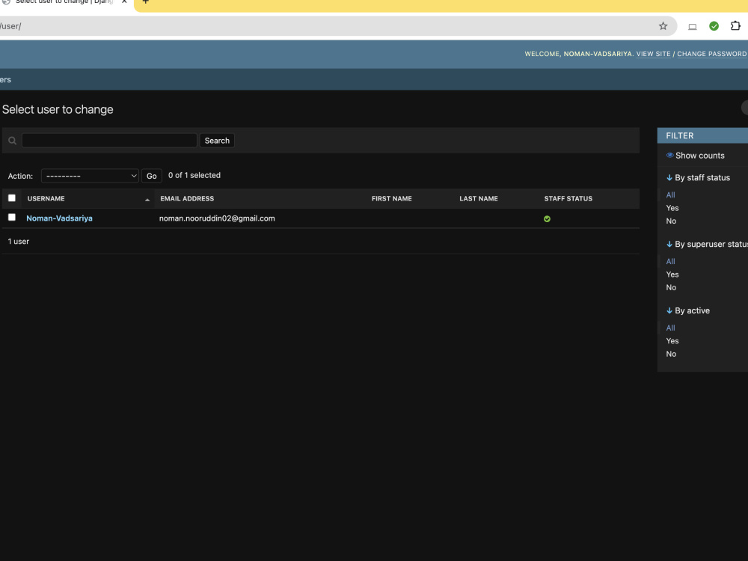The height and width of the screenshot is (561, 748).
Task: Open a new browser tab
Action: pyautogui.click(x=146, y=2)
